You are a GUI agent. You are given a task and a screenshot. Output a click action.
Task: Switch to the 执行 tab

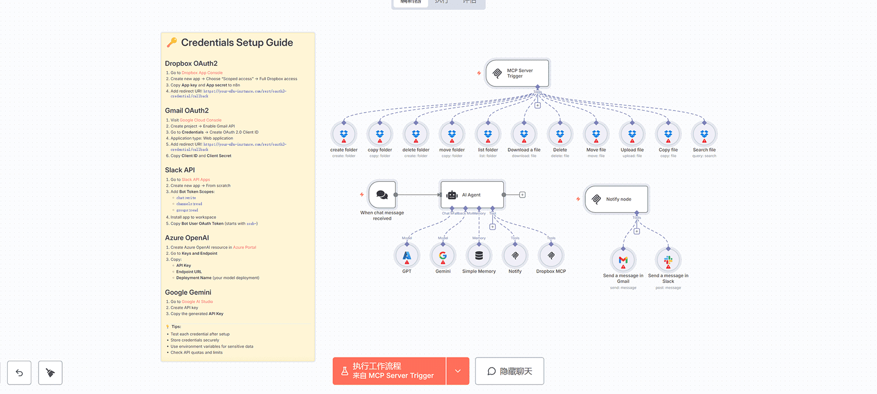tap(441, 2)
